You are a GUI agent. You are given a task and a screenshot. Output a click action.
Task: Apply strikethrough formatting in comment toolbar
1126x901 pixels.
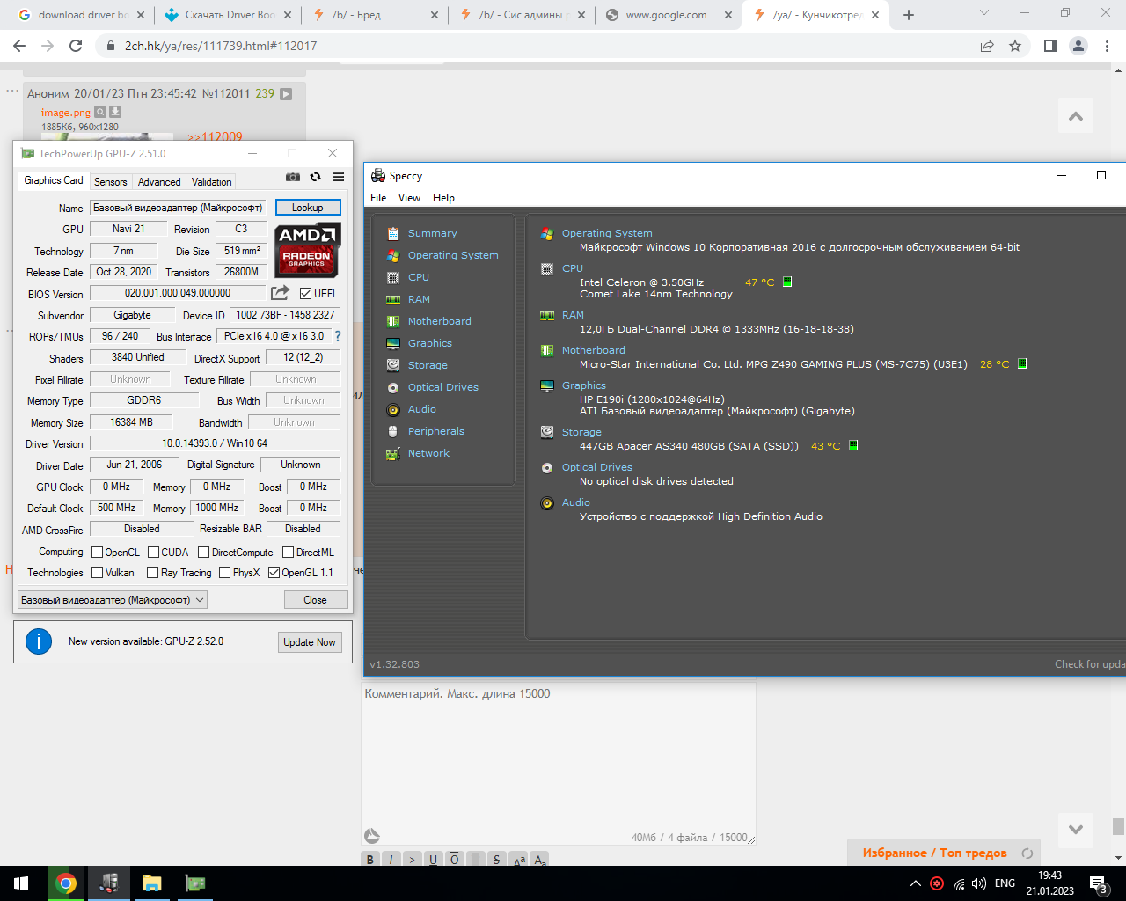coord(497,860)
